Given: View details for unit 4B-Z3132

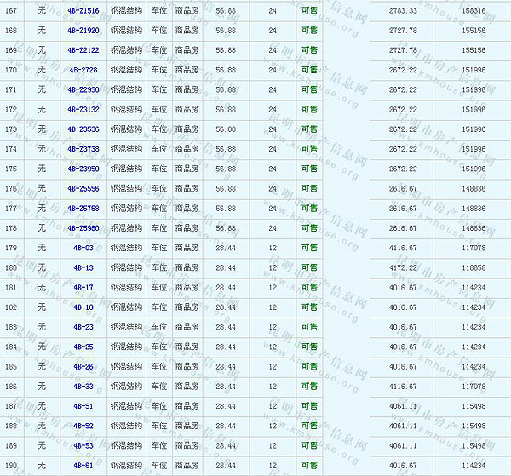Looking at the screenshot, I should (83, 110).
